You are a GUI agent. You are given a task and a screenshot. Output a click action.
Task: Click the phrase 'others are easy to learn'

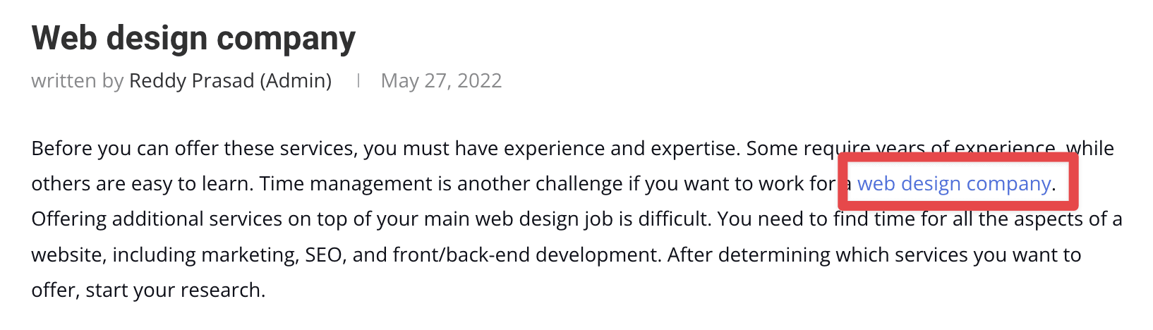point(140,184)
